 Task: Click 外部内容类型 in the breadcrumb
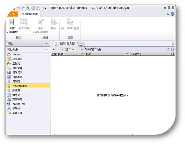click(x=93, y=49)
